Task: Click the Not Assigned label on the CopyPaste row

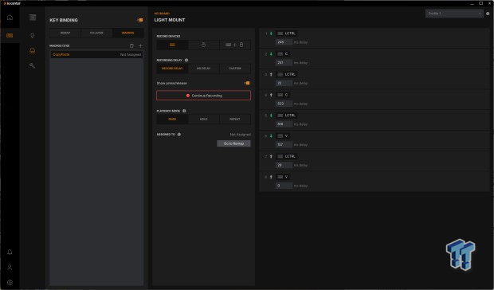Action: coord(131,55)
